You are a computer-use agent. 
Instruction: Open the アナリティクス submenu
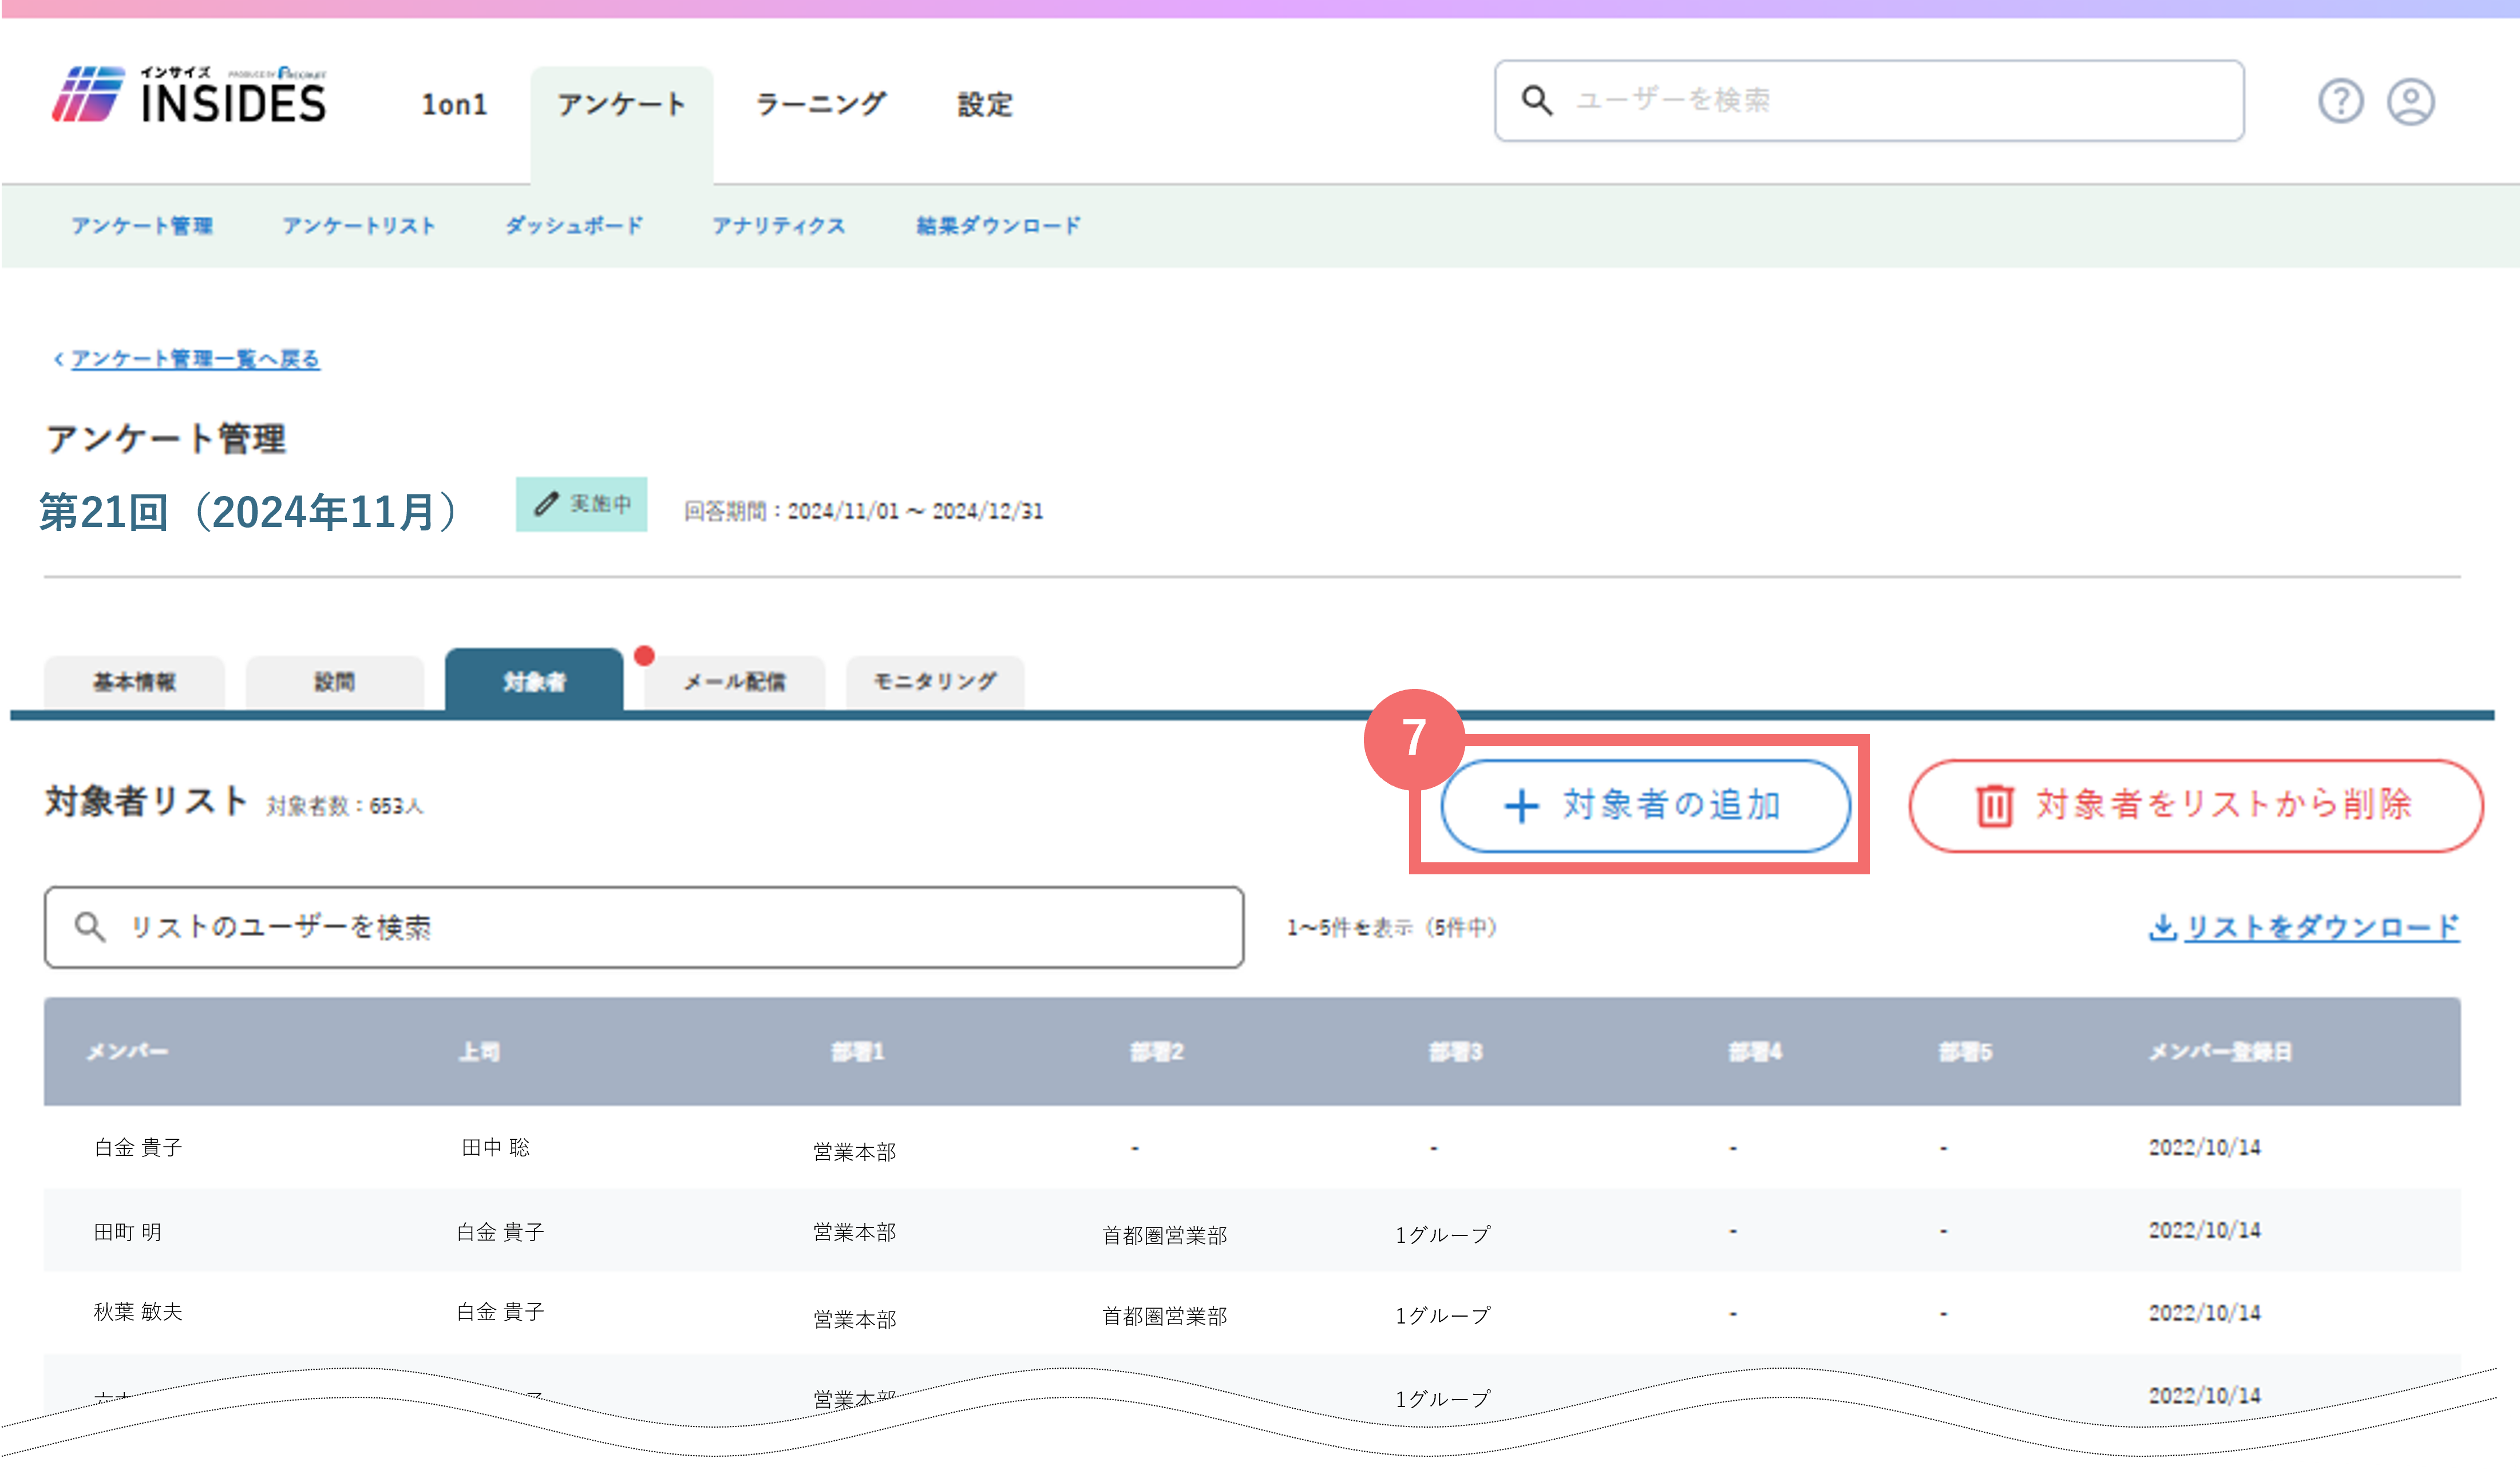pos(779,226)
